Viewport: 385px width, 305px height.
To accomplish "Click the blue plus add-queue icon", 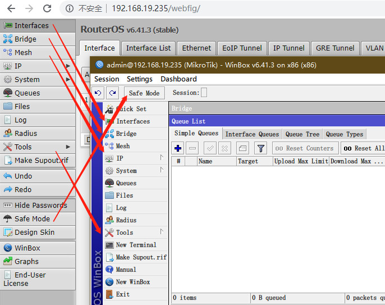I will [x=178, y=148].
